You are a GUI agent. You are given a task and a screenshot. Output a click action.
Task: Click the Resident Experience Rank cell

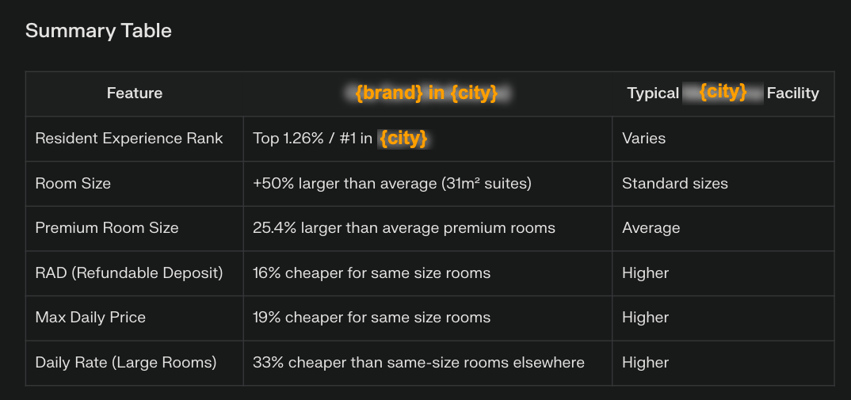coord(129,139)
